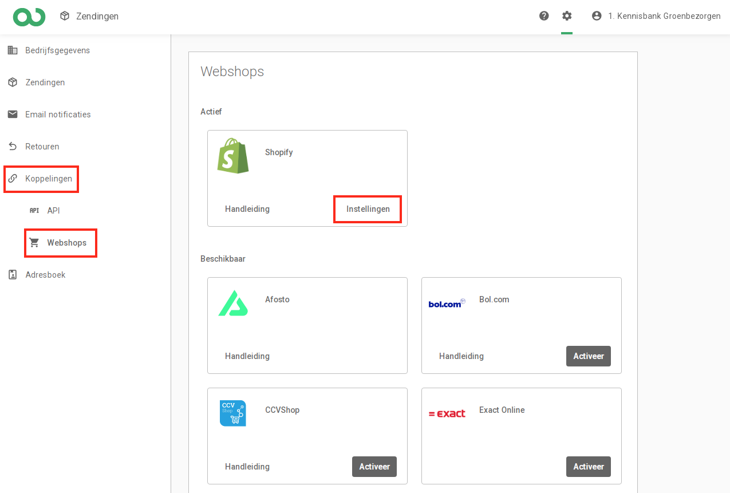
Task: Open Shopify Instellingen
Action: tap(368, 209)
